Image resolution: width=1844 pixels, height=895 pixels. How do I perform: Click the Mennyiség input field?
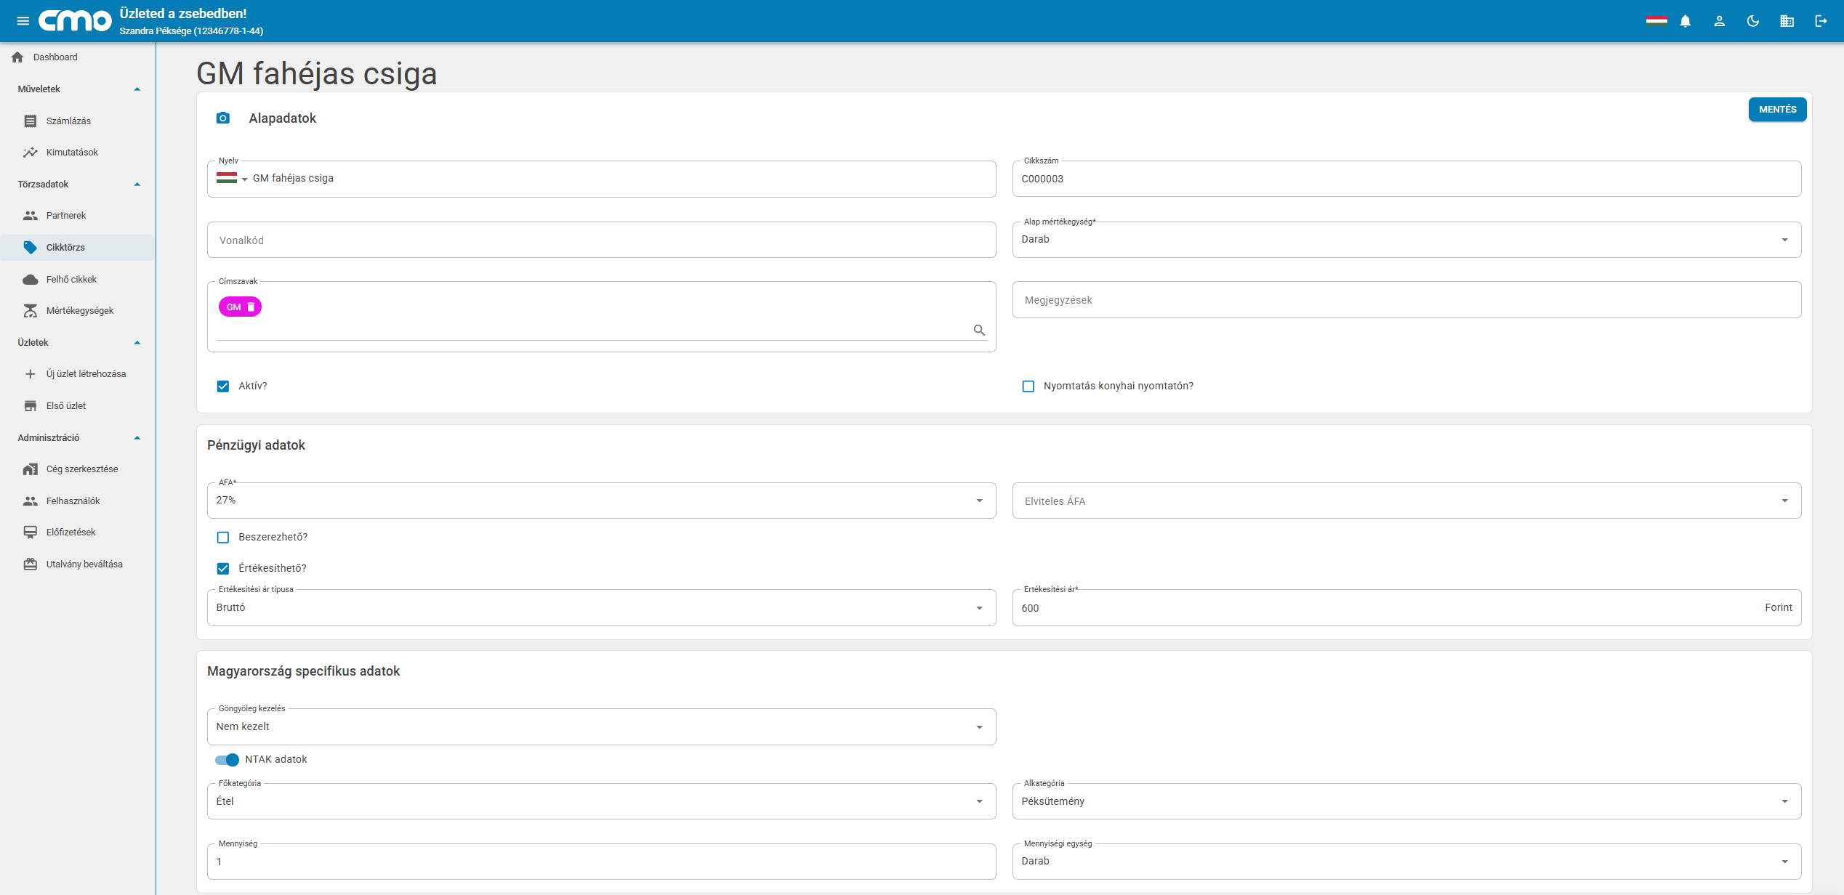pos(601,862)
